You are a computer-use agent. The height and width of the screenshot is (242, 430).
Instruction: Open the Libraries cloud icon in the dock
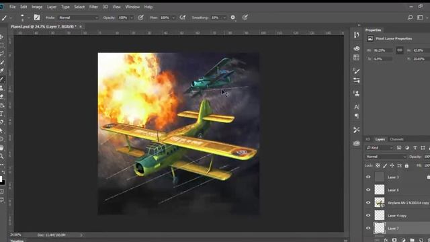click(x=357, y=143)
